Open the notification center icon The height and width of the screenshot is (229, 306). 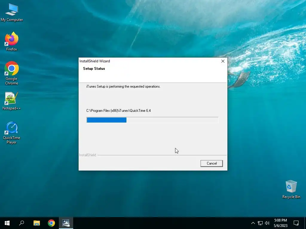tap(296, 223)
